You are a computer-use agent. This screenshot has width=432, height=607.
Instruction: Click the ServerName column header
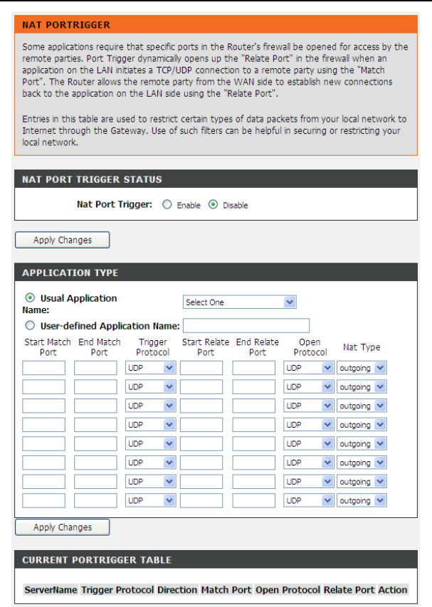click(x=51, y=590)
